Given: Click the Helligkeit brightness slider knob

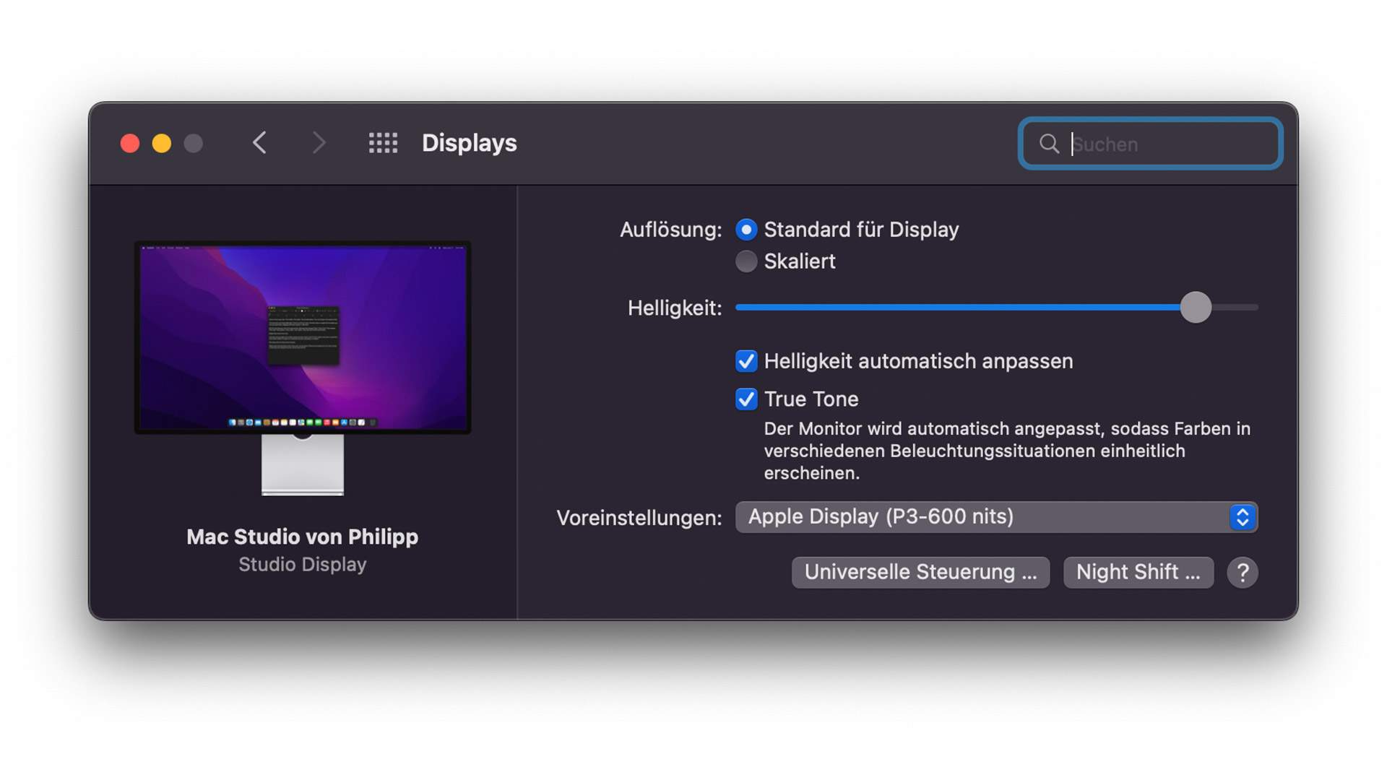Looking at the screenshot, I should [1196, 308].
